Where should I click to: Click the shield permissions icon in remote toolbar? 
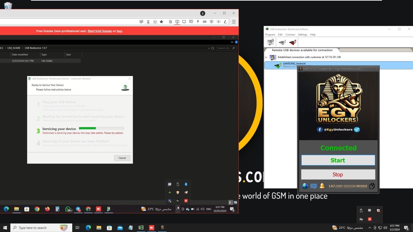(x=212, y=22)
